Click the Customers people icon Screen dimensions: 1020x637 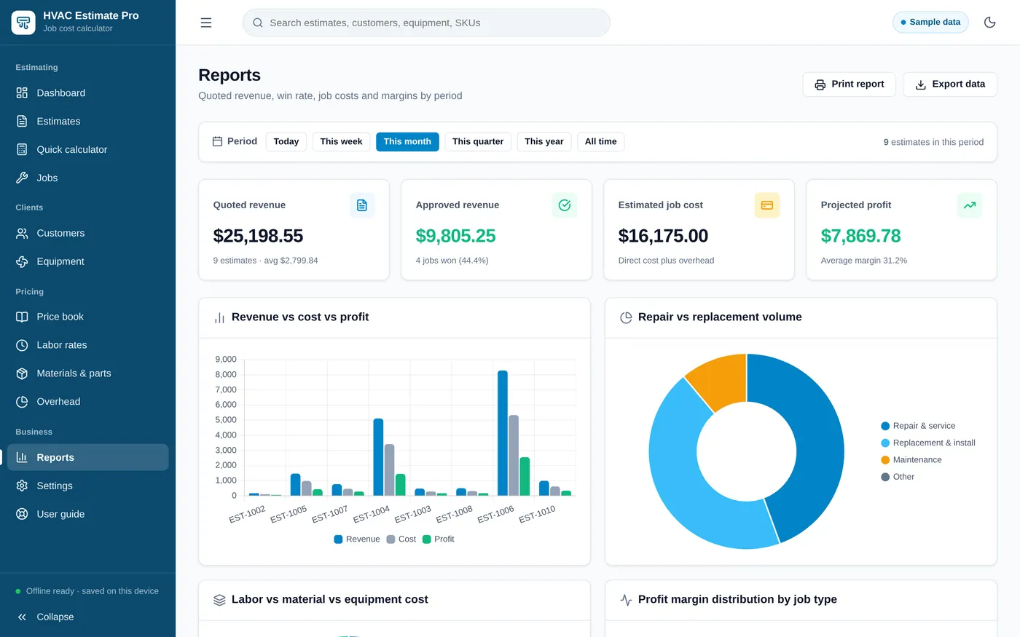[22, 233]
